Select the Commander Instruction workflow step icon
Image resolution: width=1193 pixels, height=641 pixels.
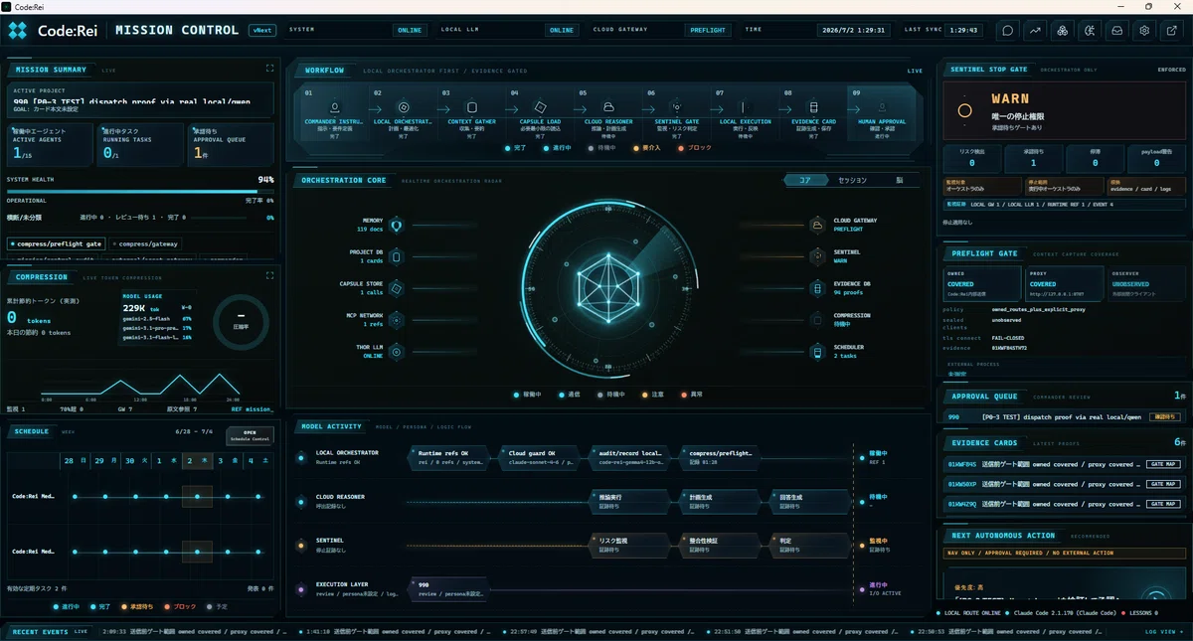pos(335,107)
